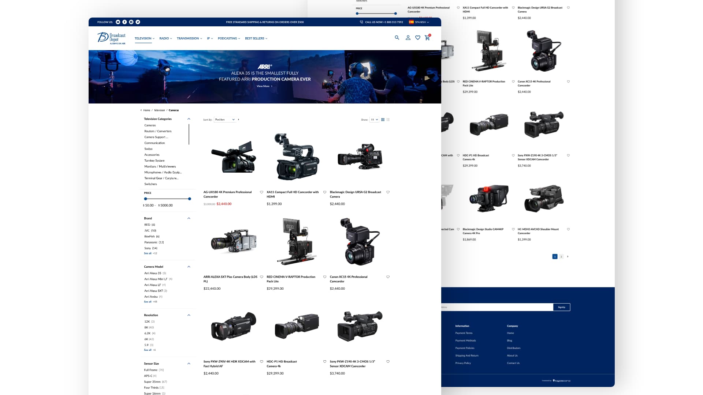Open the Canon XC15 product thumbnail
Image resolution: width=703 pixels, height=395 pixels.
coord(361,242)
